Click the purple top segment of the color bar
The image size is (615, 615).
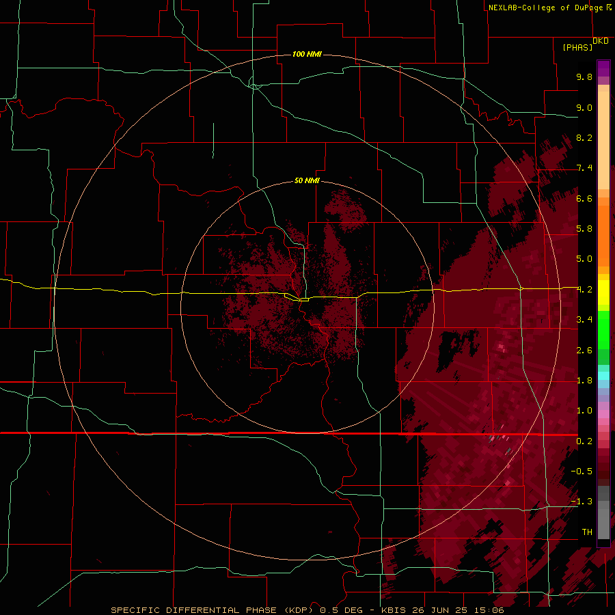(x=603, y=68)
